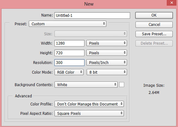The image size is (178, 127).
Task: Click the white background color swatch
Action: tap(122, 85)
